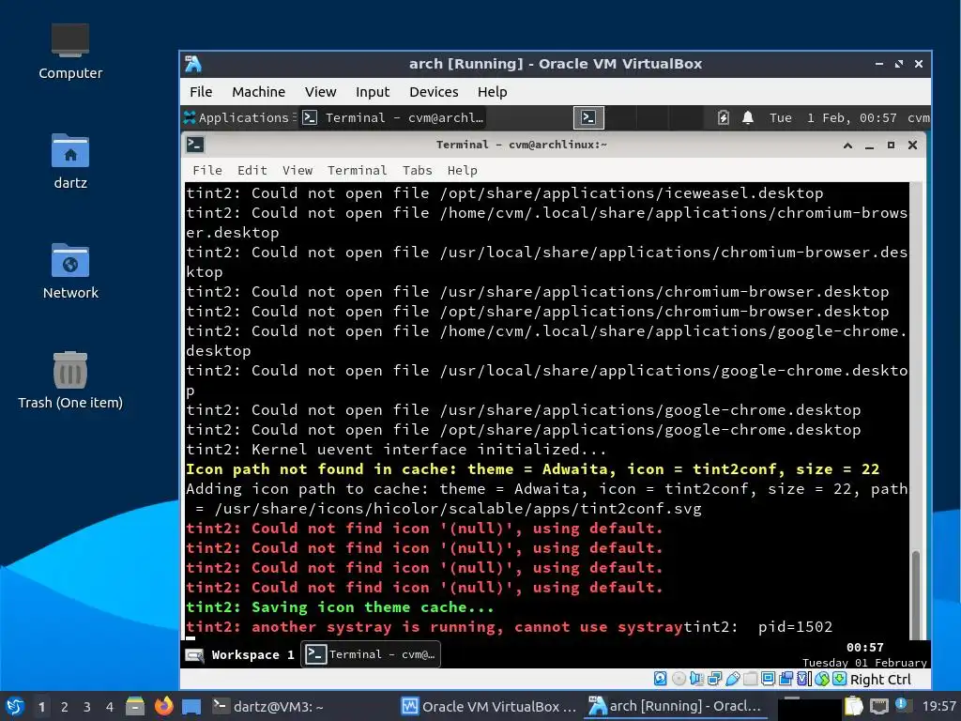The image size is (961, 721).
Task: Click the display settings icon in VirtualBox status bar
Action: click(x=768, y=679)
